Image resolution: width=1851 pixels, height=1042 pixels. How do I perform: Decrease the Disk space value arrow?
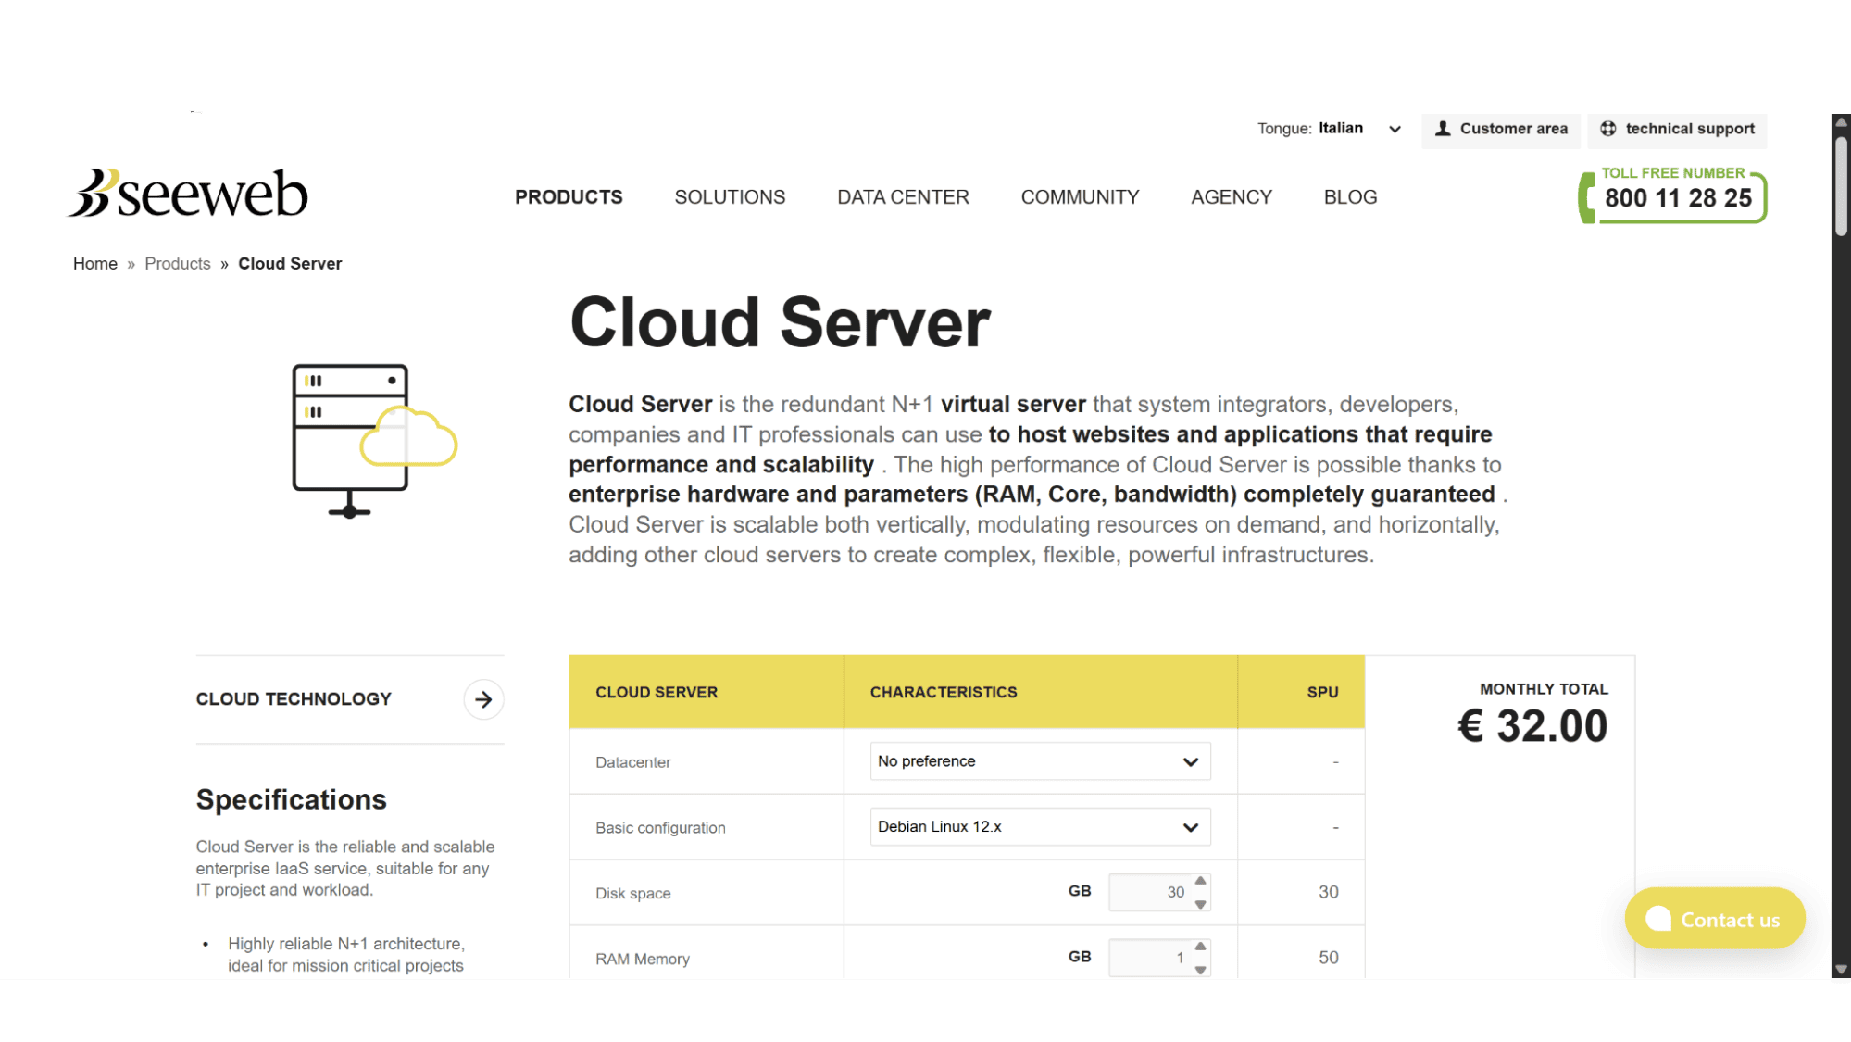click(1200, 904)
